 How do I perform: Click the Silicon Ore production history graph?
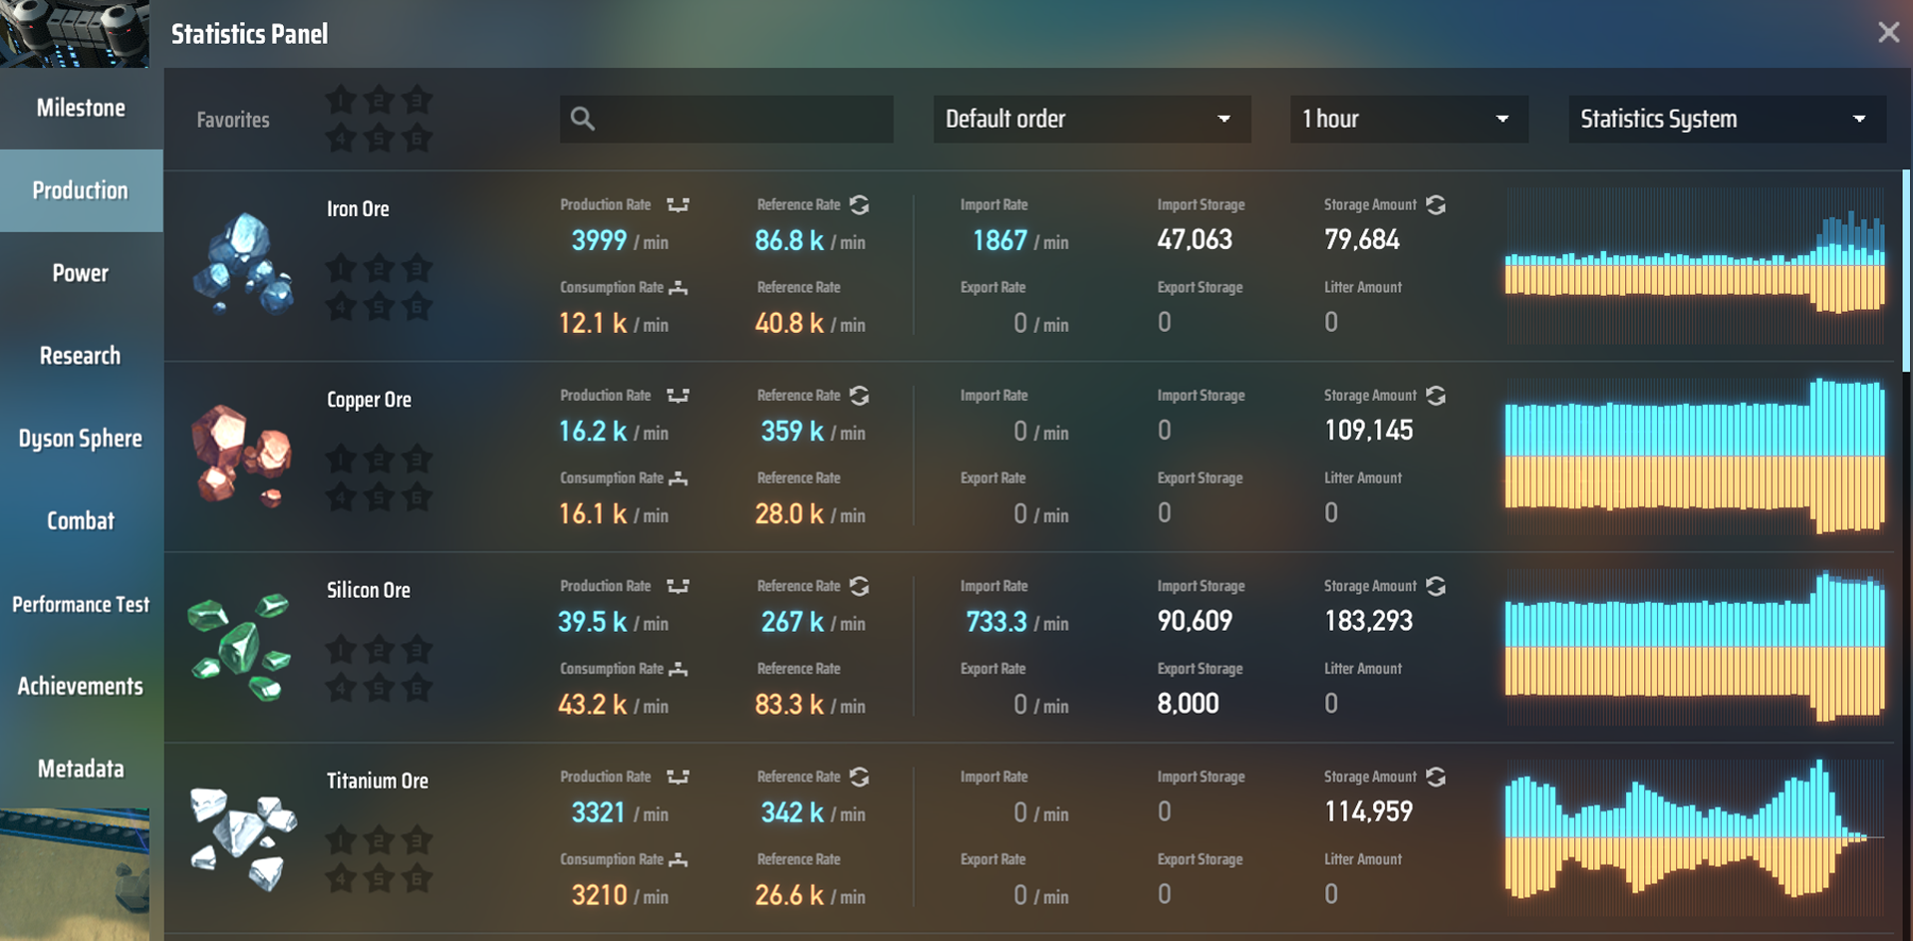[1694, 646]
